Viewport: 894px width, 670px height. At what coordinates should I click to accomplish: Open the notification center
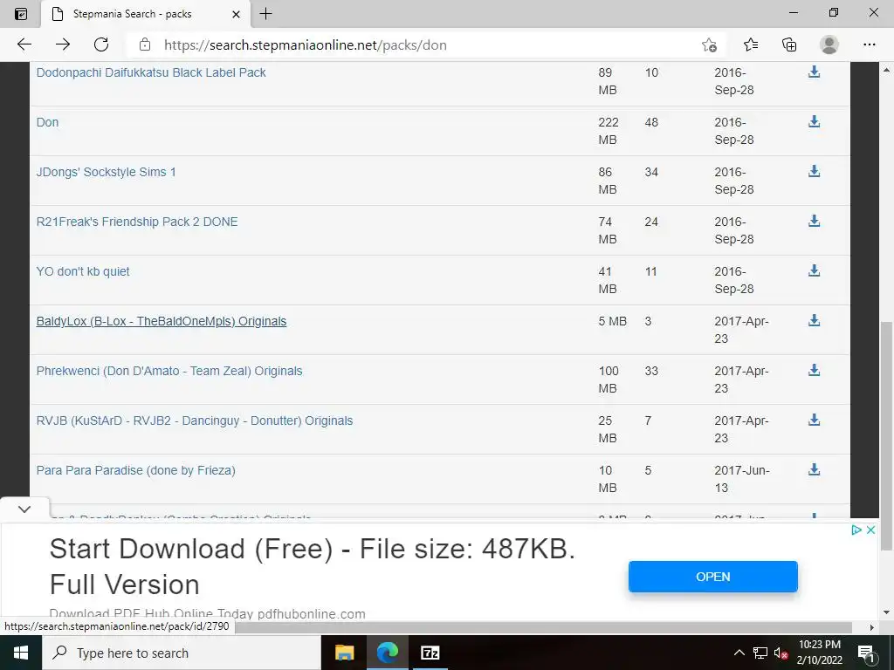(865, 653)
